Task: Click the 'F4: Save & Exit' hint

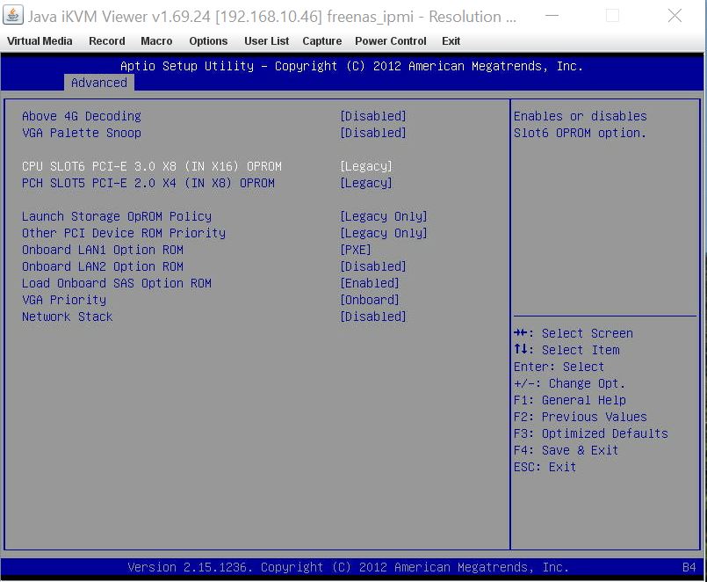Action: pos(566,450)
